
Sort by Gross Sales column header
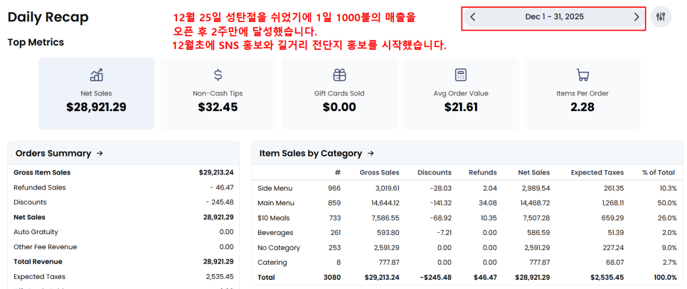click(379, 172)
